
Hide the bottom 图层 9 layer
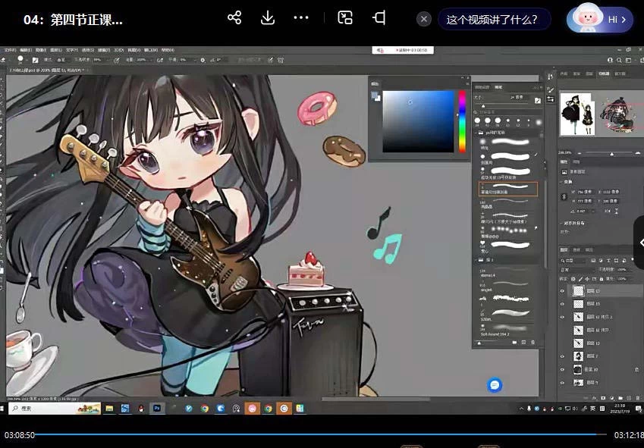coord(561,383)
